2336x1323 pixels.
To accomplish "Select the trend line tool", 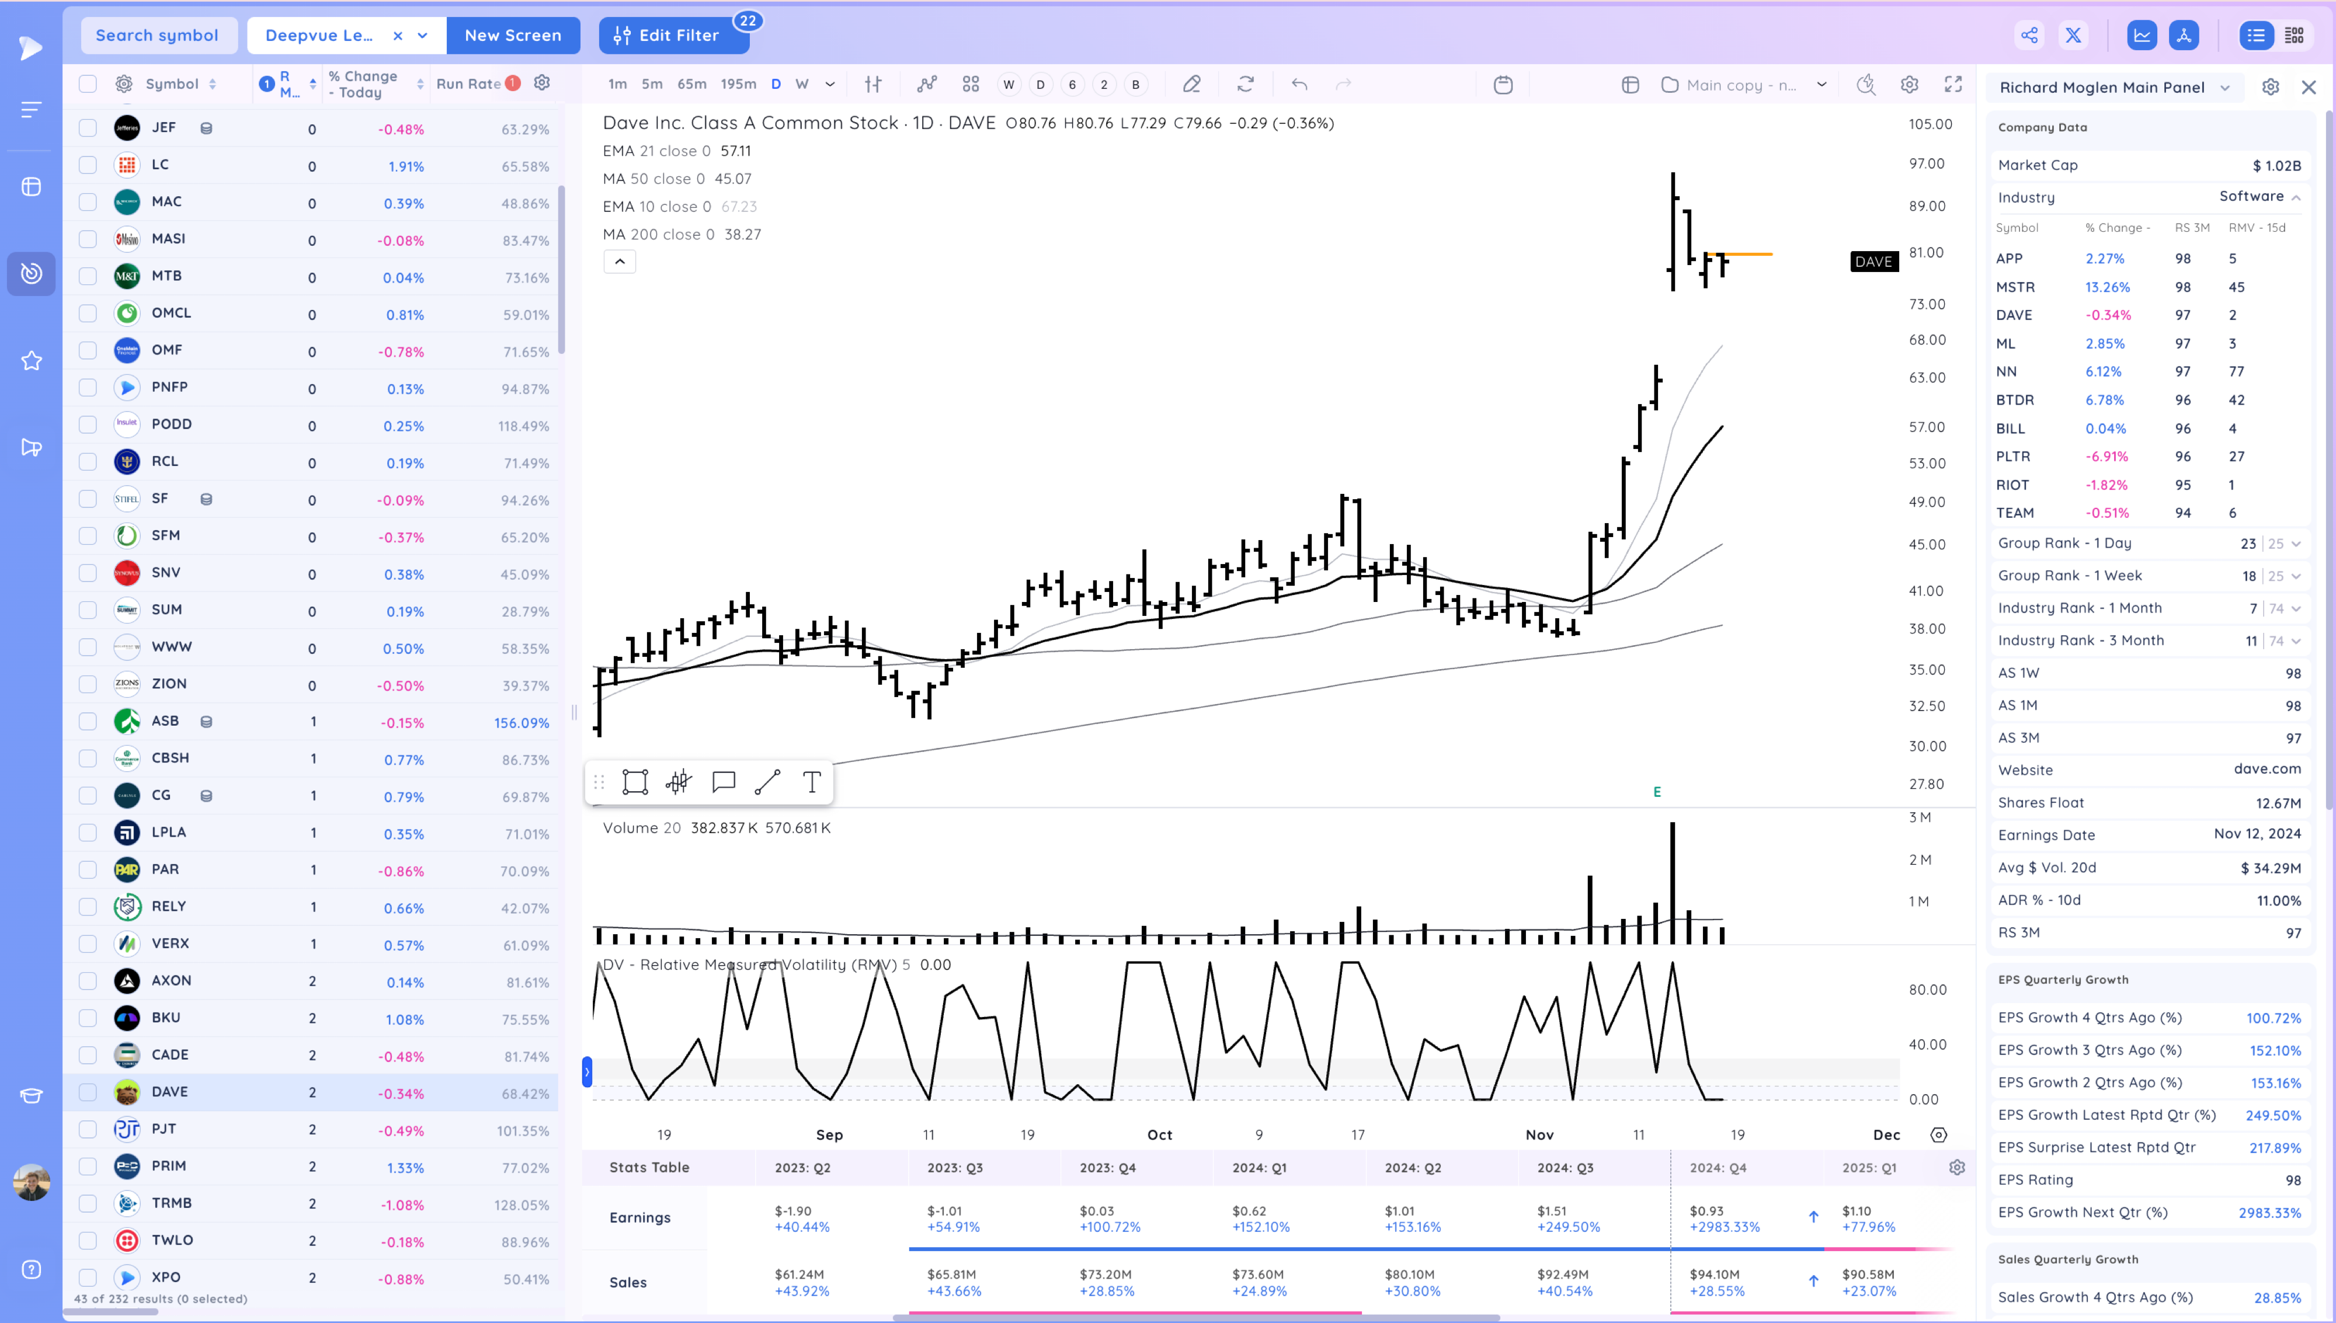I will [768, 781].
